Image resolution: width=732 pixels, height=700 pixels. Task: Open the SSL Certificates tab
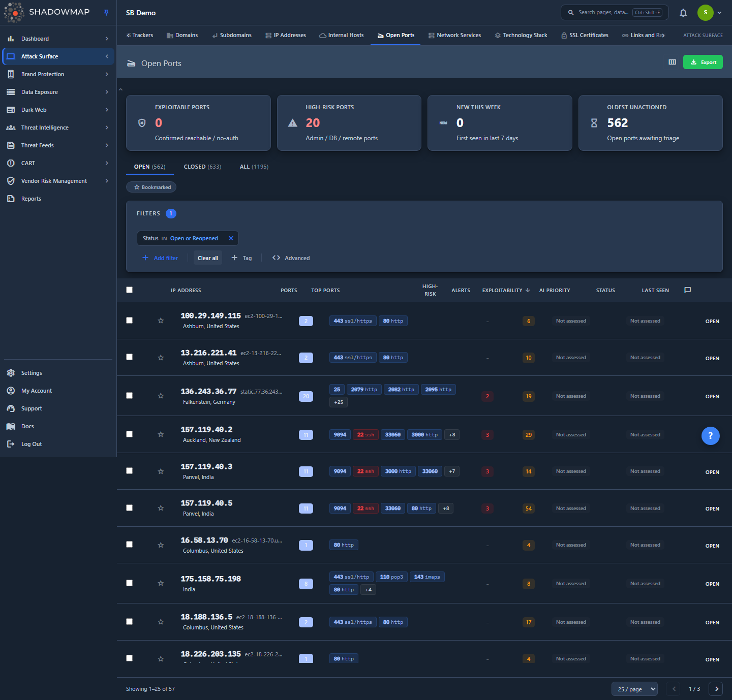[x=585, y=35]
